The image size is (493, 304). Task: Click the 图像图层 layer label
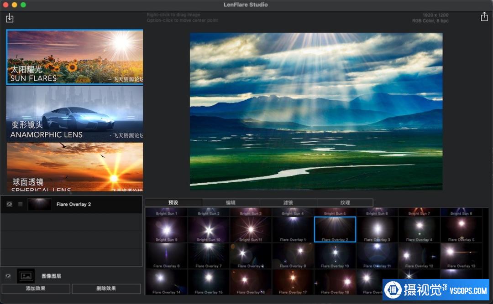pos(51,276)
